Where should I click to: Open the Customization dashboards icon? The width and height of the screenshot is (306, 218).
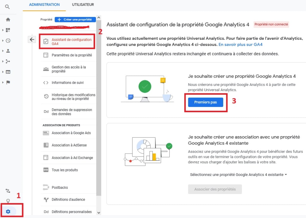point(8,30)
